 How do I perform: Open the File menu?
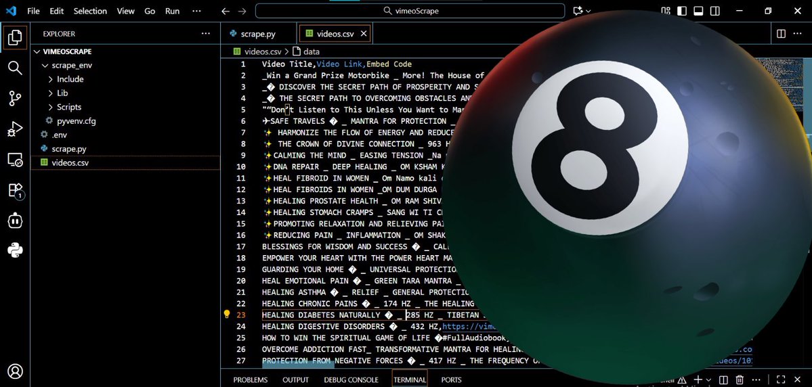click(33, 11)
